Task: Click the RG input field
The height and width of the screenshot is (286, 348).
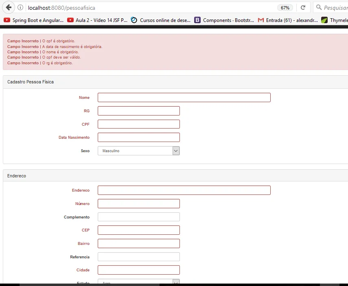Action: pyautogui.click(x=139, y=111)
